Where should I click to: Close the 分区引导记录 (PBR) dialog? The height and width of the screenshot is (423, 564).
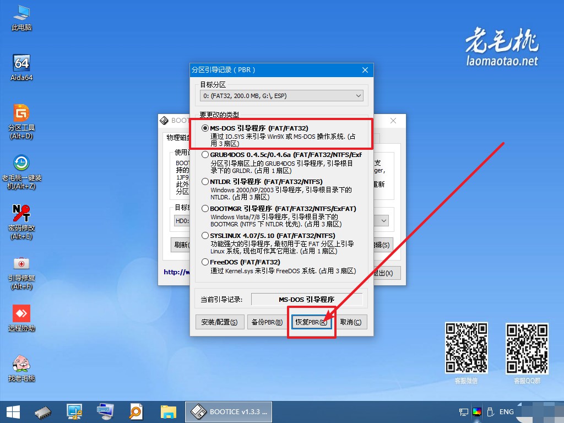pos(365,70)
